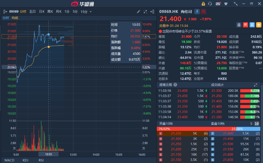Click the buy (买) button
This screenshot has height=163, width=263.
246,25
